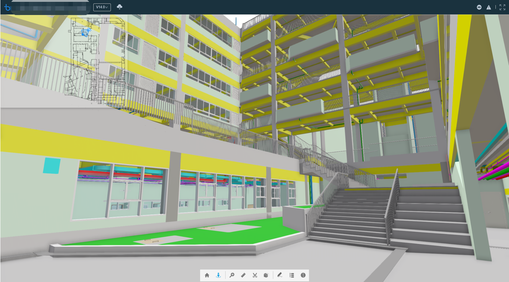
Task: Click the cloud download icon
Action: 119,7
